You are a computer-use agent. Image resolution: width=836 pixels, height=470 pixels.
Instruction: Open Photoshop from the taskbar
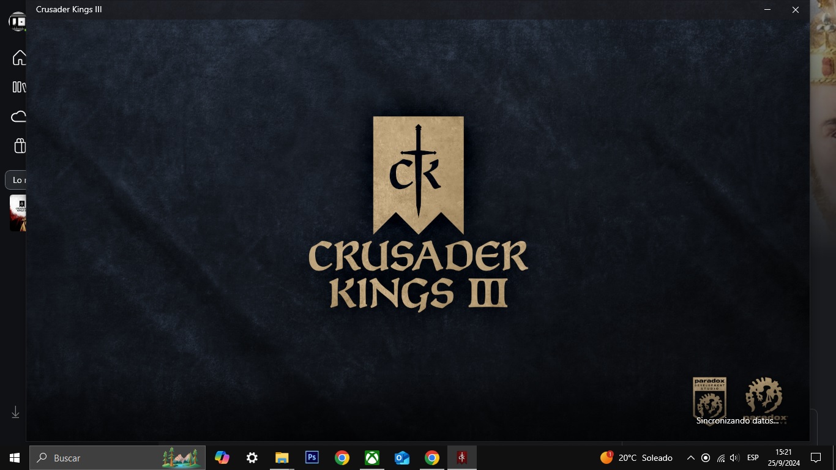tap(312, 458)
